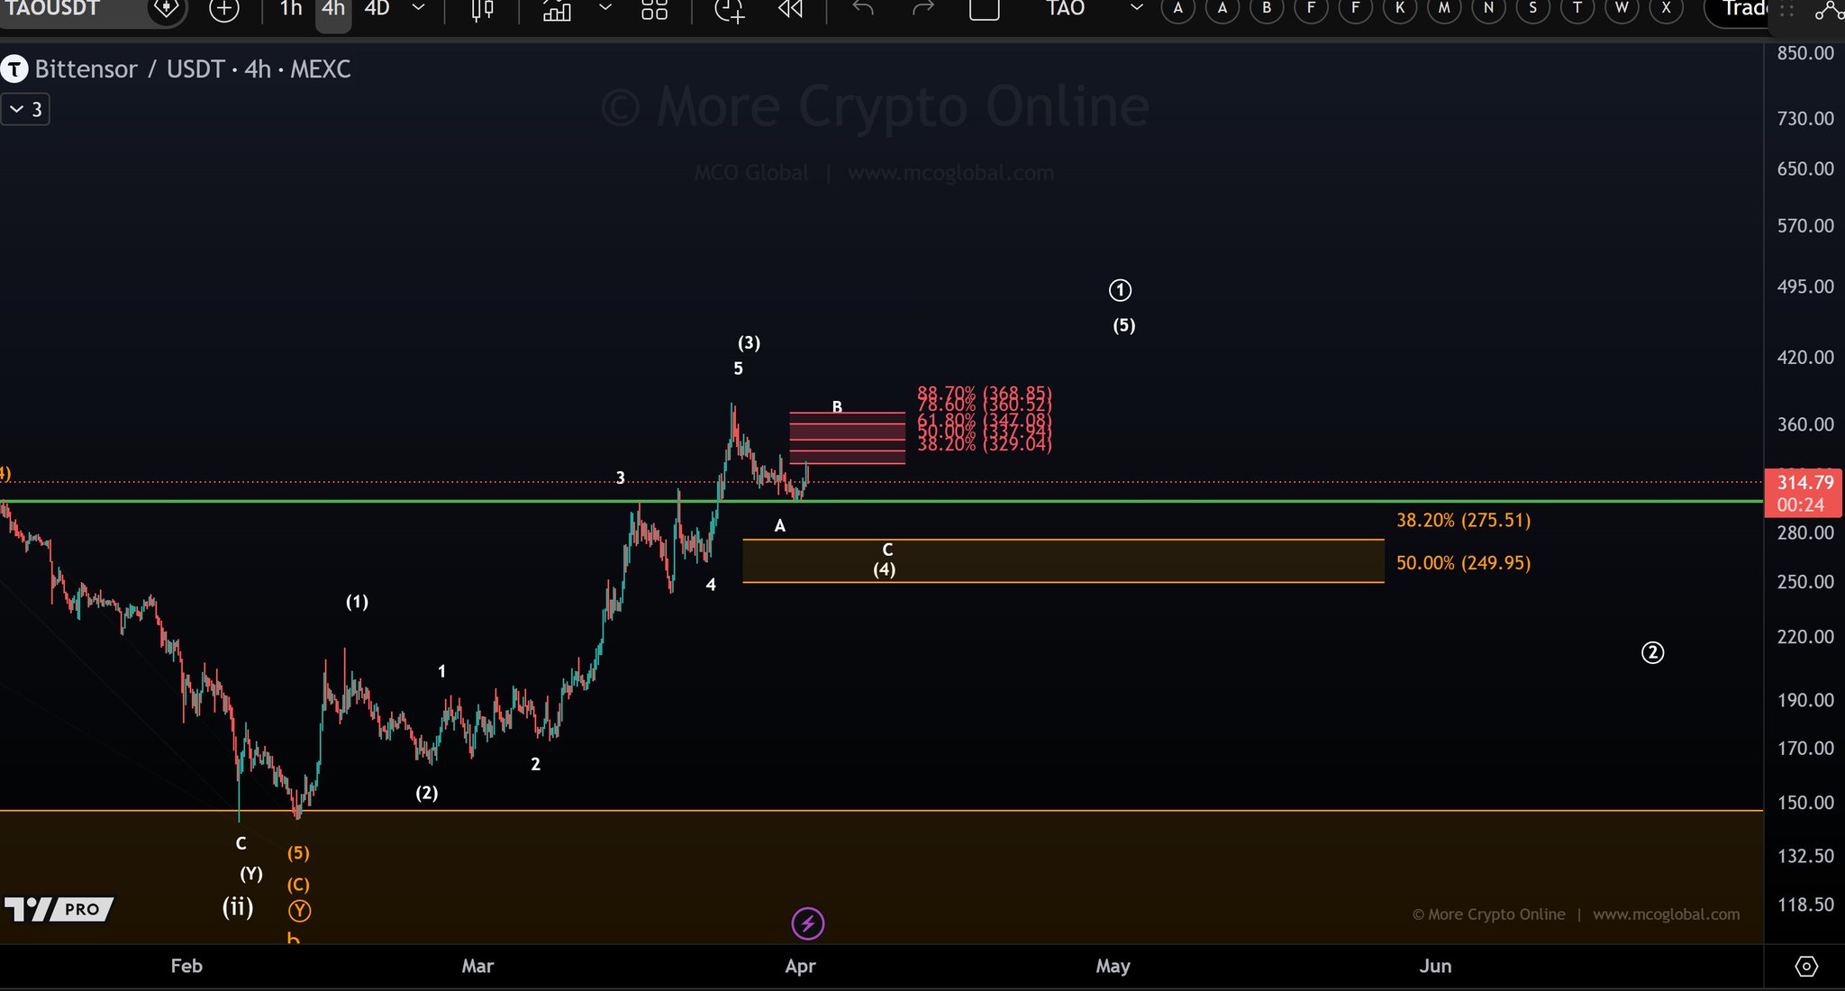
Task: Open the layout grid selector
Action: pos(654,10)
